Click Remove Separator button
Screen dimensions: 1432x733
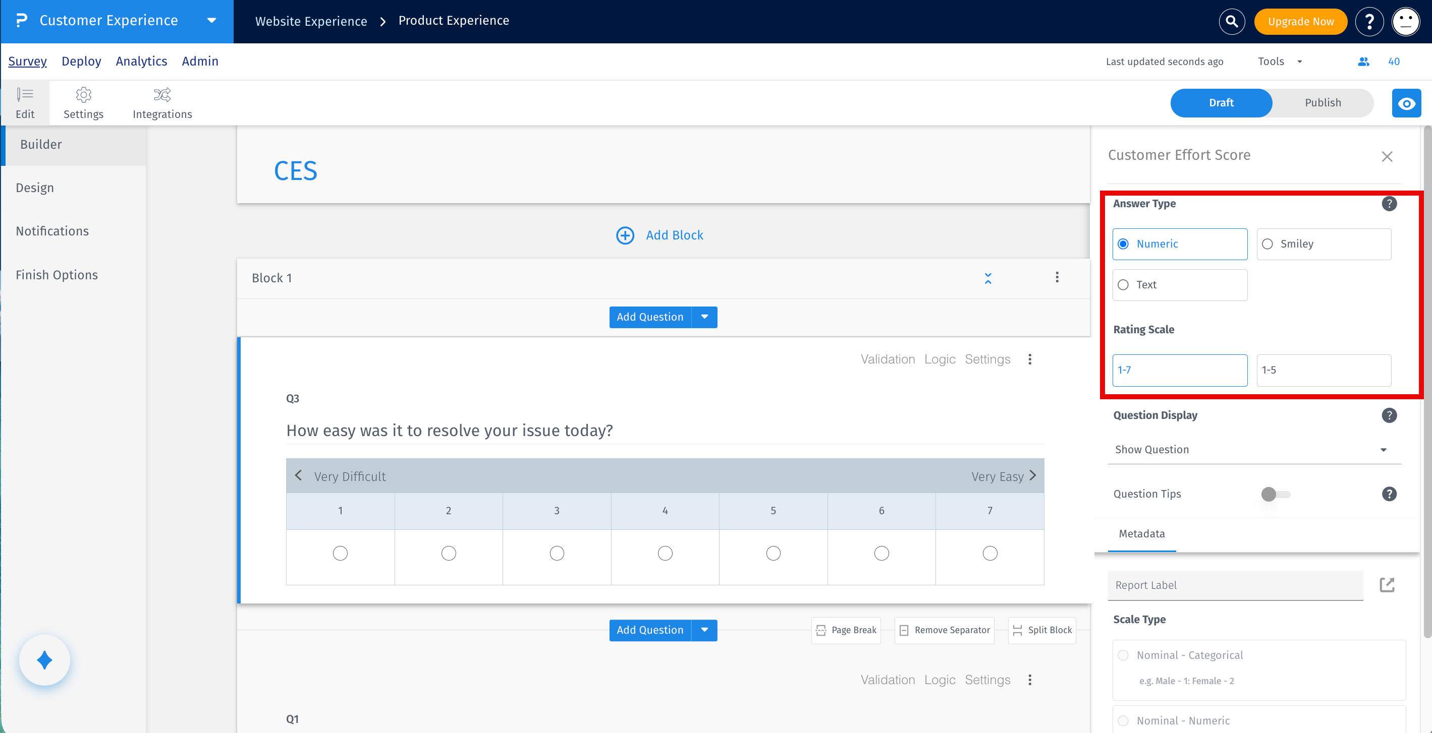(x=944, y=630)
